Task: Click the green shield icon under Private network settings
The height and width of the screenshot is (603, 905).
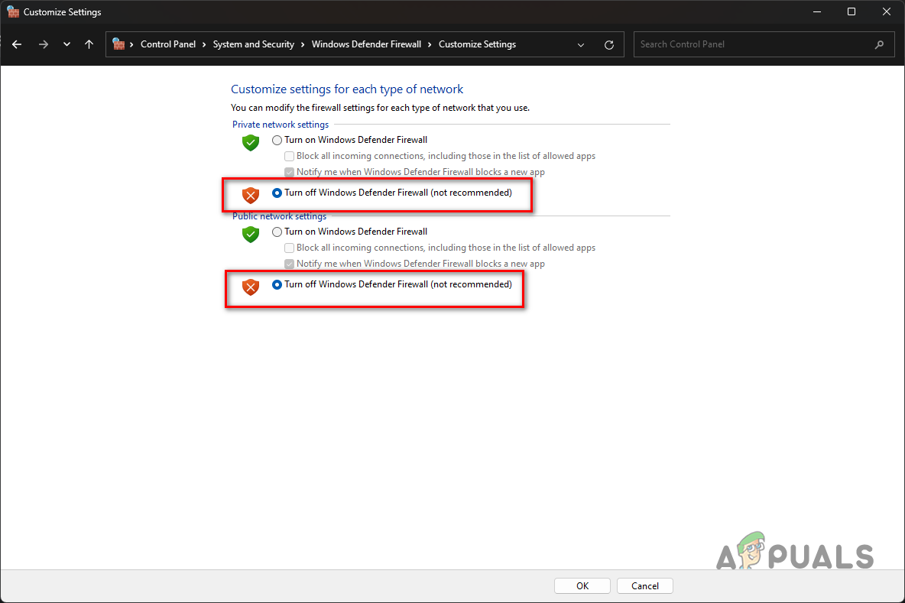Action: click(x=250, y=142)
